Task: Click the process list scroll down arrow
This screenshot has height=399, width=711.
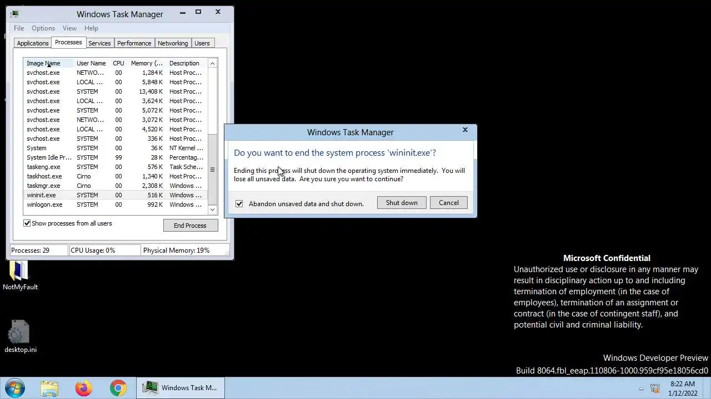Action: coord(212,209)
